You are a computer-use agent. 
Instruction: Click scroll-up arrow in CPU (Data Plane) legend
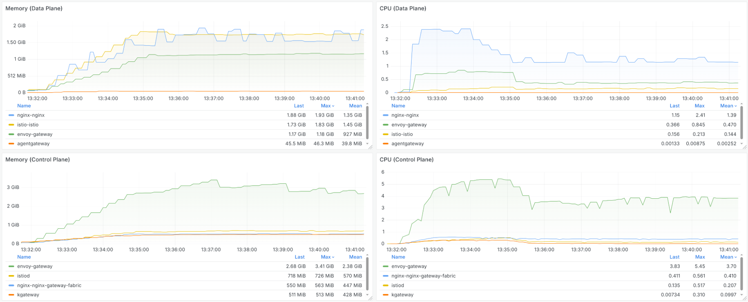(x=742, y=104)
